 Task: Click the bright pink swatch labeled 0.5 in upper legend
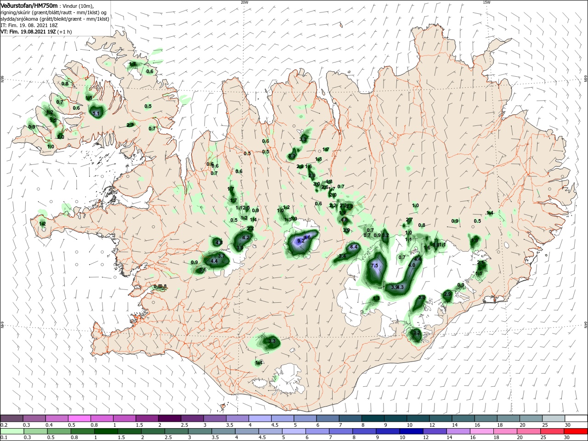click(79, 418)
